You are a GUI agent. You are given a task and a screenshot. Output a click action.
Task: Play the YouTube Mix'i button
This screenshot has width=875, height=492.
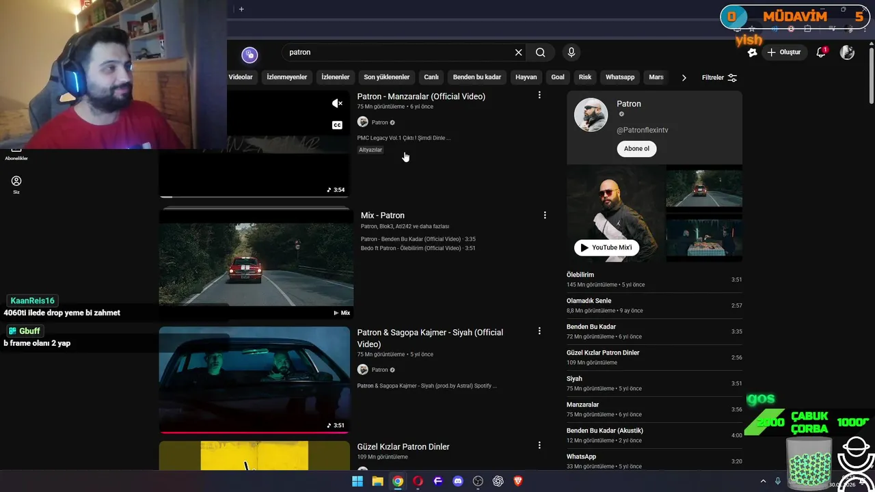[x=606, y=247]
